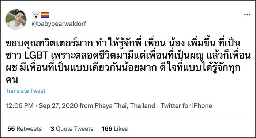Click the Twitter for iPhone source
This screenshot has height=138, width=256.
186,106
